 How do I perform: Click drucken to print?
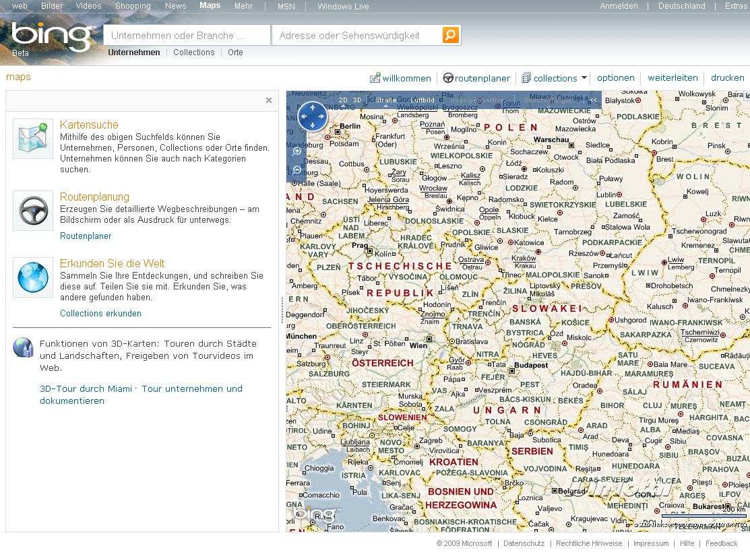[x=728, y=78]
